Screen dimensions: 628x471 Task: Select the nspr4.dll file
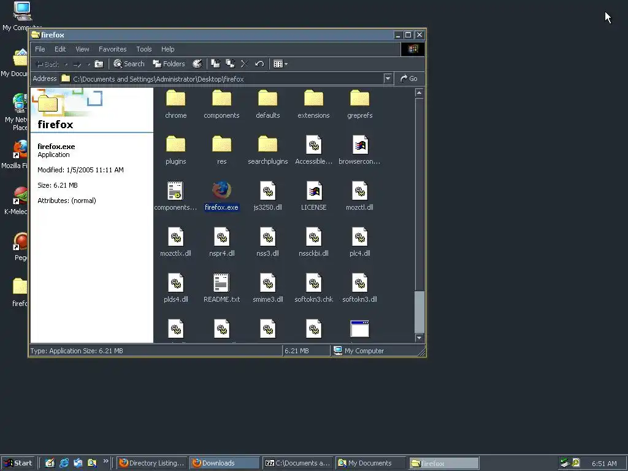221,242
